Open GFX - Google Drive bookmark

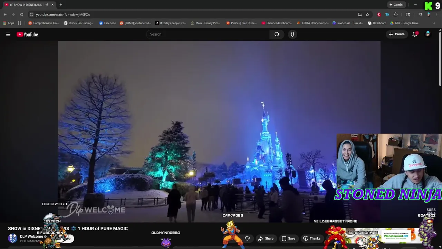tap(404, 23)
